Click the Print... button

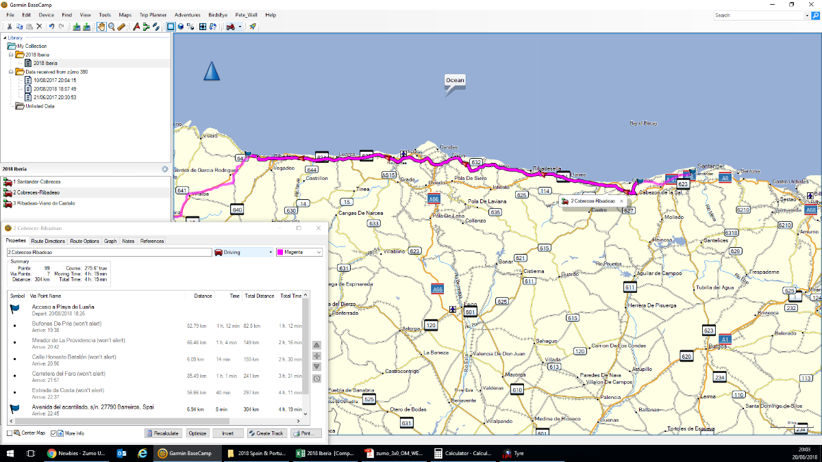pos(306,433)
